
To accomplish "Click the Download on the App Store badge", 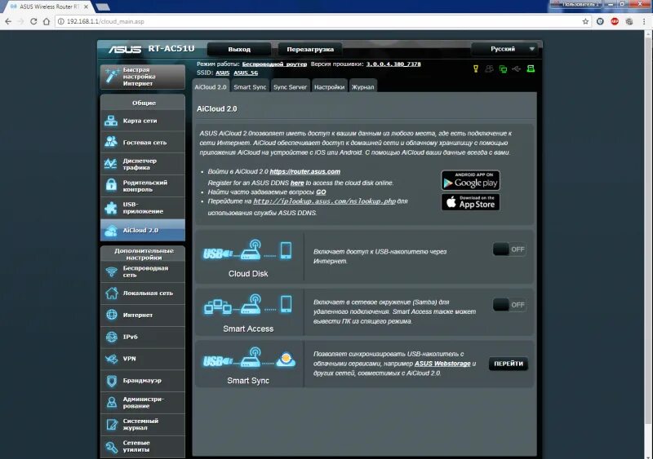I will point(471,202).
